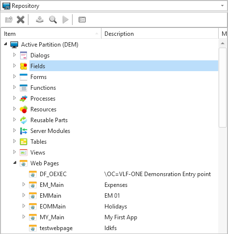Open the Repository panel dropdown arrow

[222, 6]
